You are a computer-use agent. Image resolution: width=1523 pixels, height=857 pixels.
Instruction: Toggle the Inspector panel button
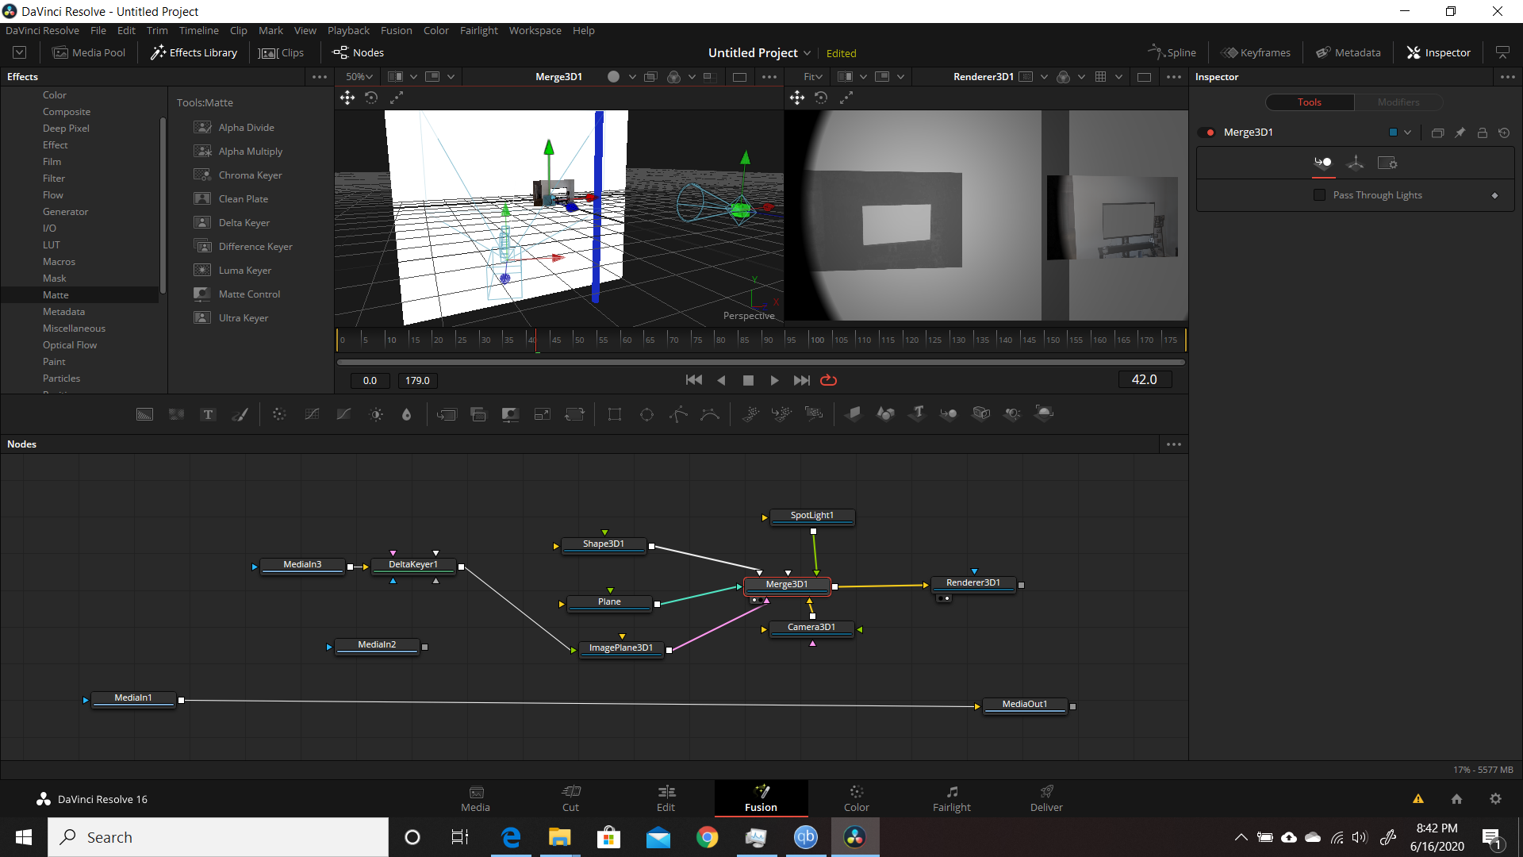pos(1439,52)
